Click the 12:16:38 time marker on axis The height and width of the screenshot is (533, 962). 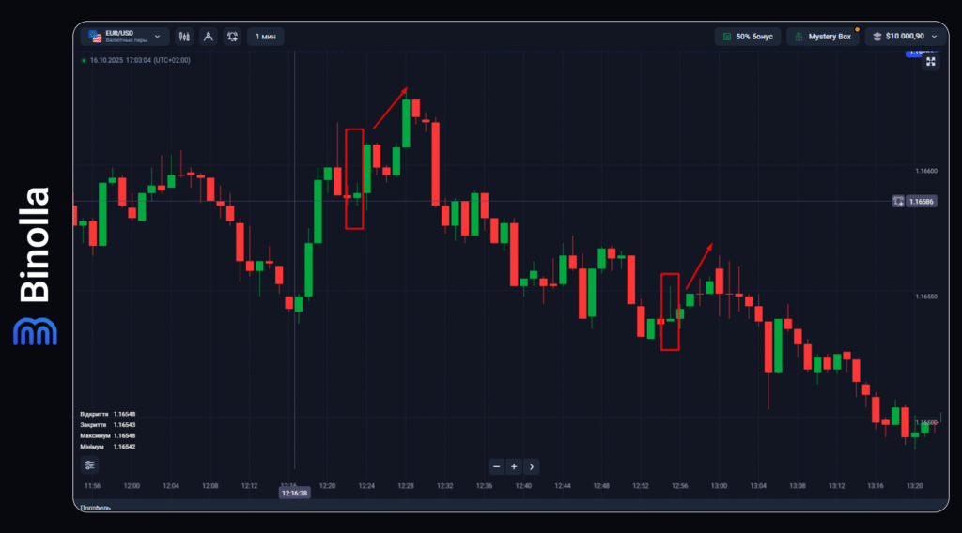(x=294, y=493)
